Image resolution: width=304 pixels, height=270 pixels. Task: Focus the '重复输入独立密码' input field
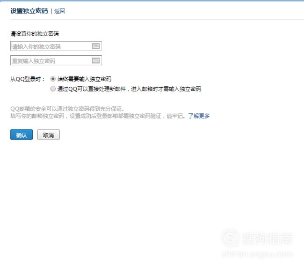(x=56, y=60)
